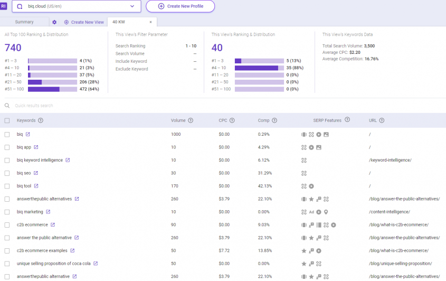
Task: Open the external link icon beside 'c2b ecommerce examples'
Action: tap(72, 250)
